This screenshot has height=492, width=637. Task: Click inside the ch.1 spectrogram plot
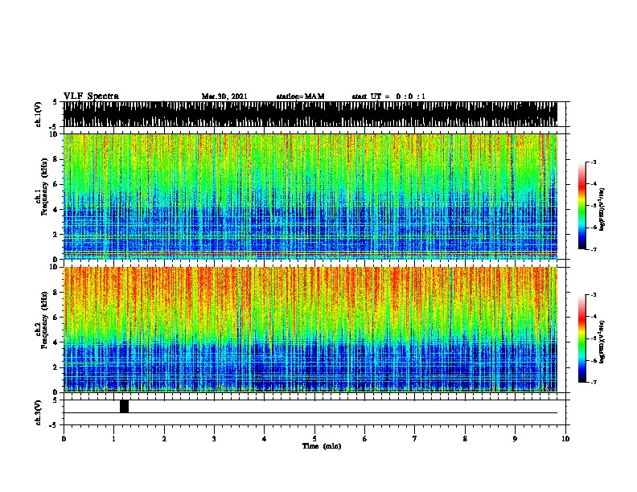(310, 196)
